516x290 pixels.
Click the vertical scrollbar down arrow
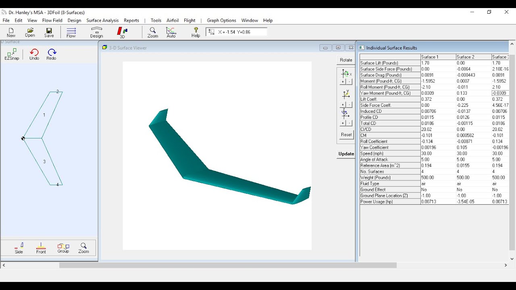click(x=512, y=259)
